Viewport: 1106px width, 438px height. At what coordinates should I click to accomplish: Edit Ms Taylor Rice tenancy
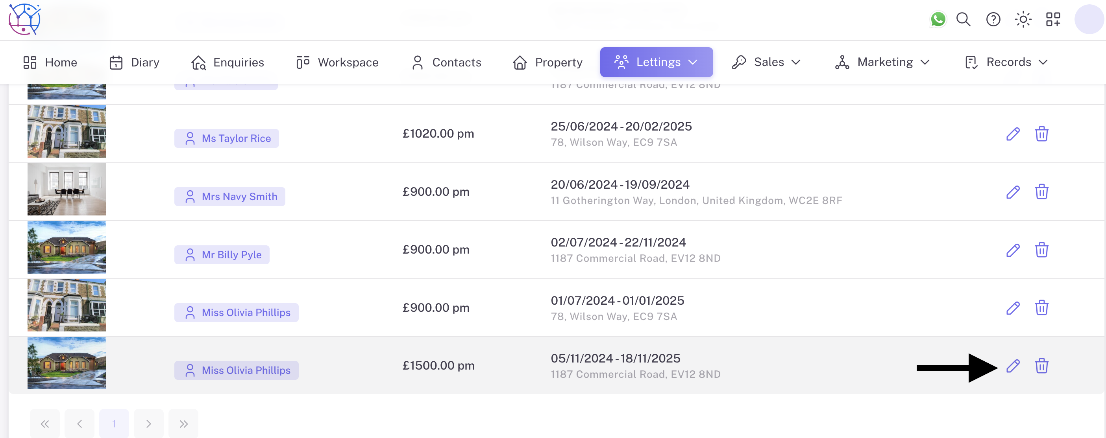coord(1012,134)
